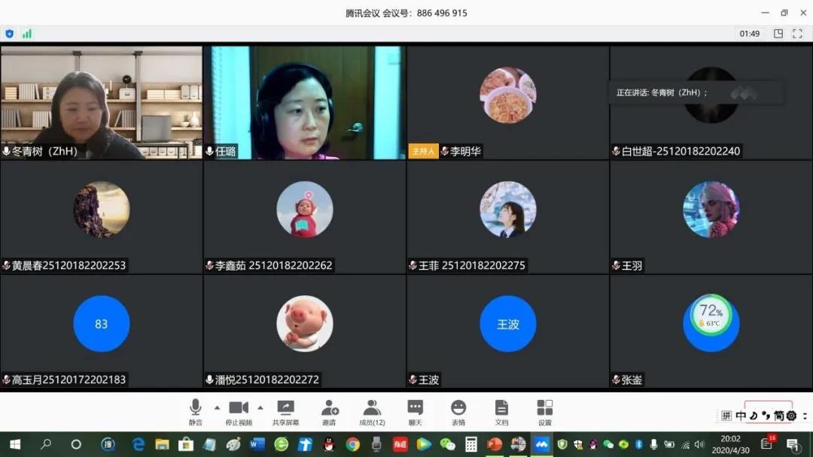Expand audio options arrow beside 静音
This screenshot has width=813, height=457.
click(x=217, y=407)
